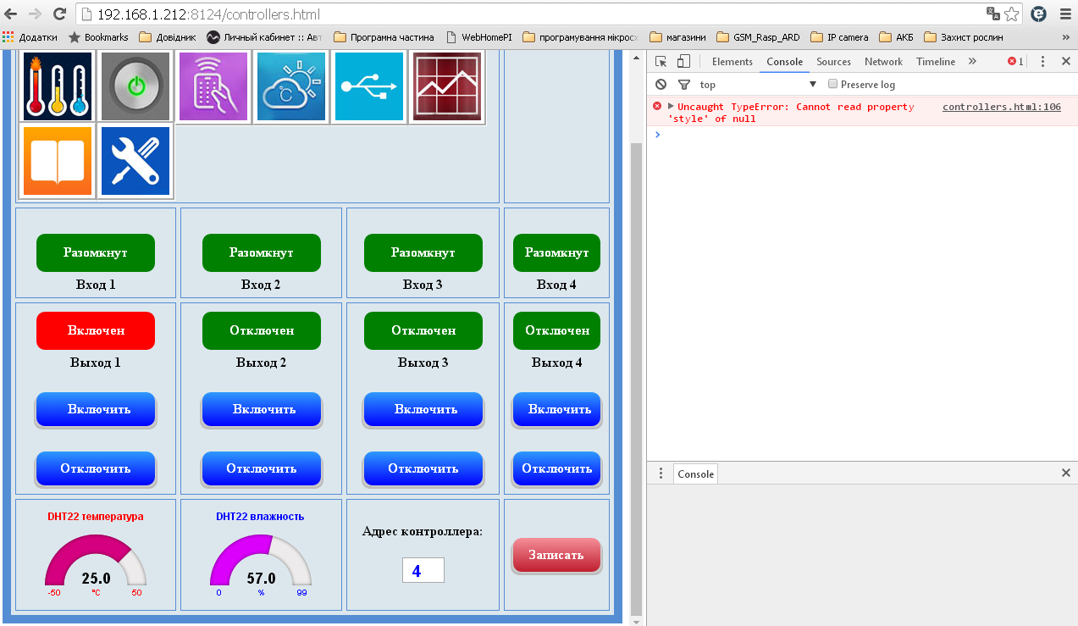1078x626 pixels.
Task: Click the browser forward arrow
Action: (35, 14)
